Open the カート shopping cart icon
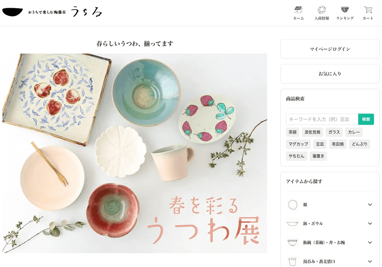Screen dimensions: 382x267 pos(368,10)
